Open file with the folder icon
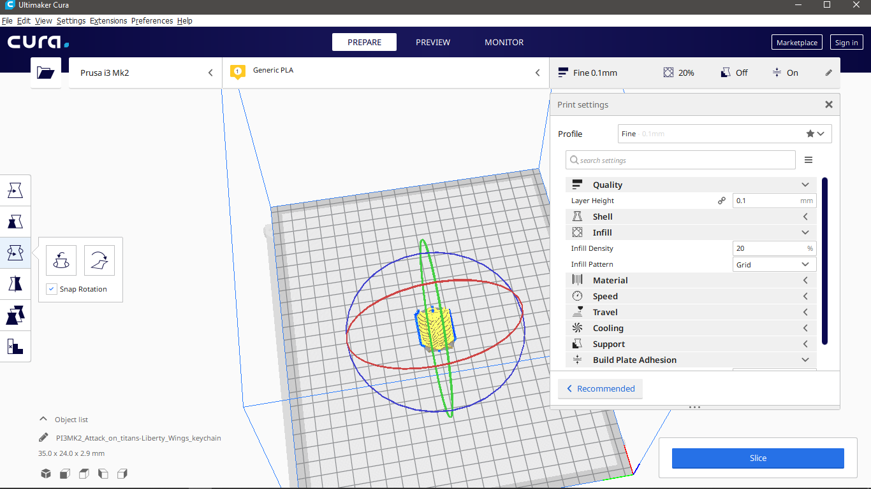The height and width of the screenshot is (489, 871). pyautogui.click(x=46, y=73)
